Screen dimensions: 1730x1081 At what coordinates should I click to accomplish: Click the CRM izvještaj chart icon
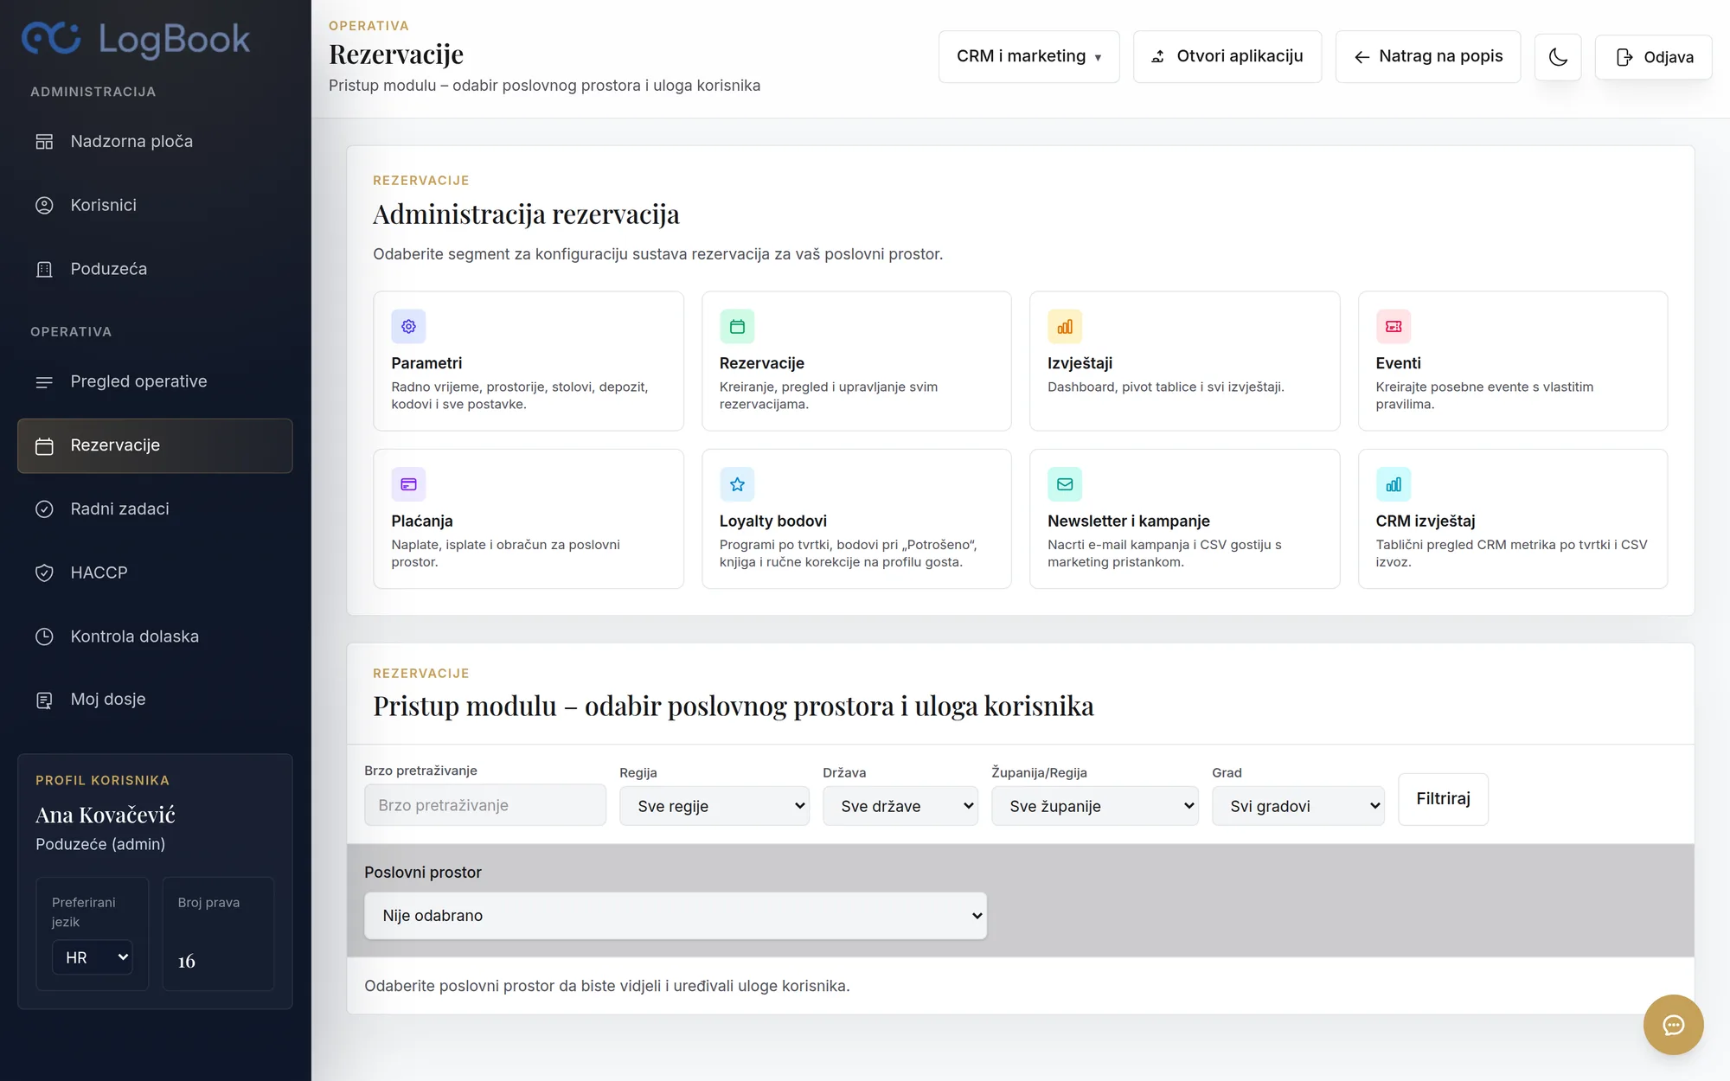click(1394, 484)
